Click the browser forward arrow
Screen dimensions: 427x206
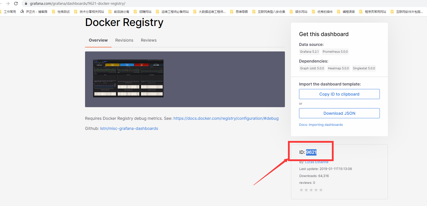(8, 4)
